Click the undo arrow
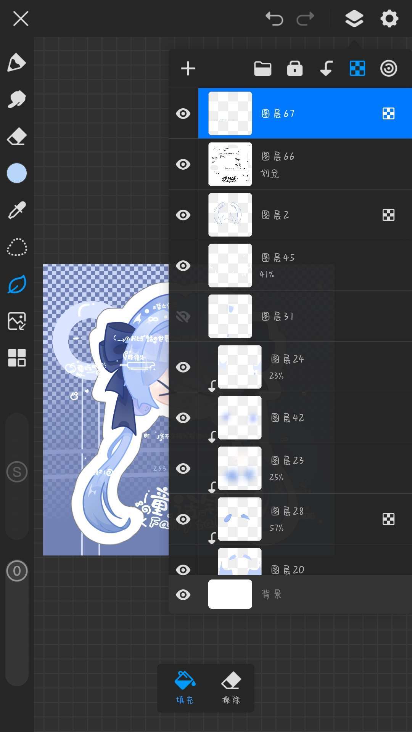 coord(274,18)
